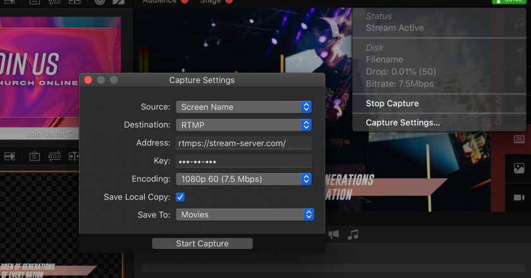Toggle the Stage output red indicator
This screenshot has width=531, height=278.
[x=229, y=1]
